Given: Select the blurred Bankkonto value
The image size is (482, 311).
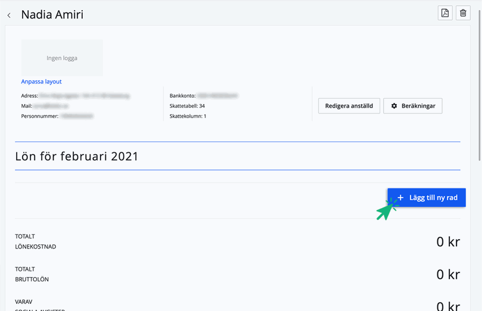Looking at the screenshot, I should (217, 96).
